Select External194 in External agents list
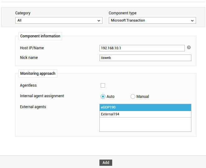The width and height of the screenshot is (206, 168). (x=145, y=114)
